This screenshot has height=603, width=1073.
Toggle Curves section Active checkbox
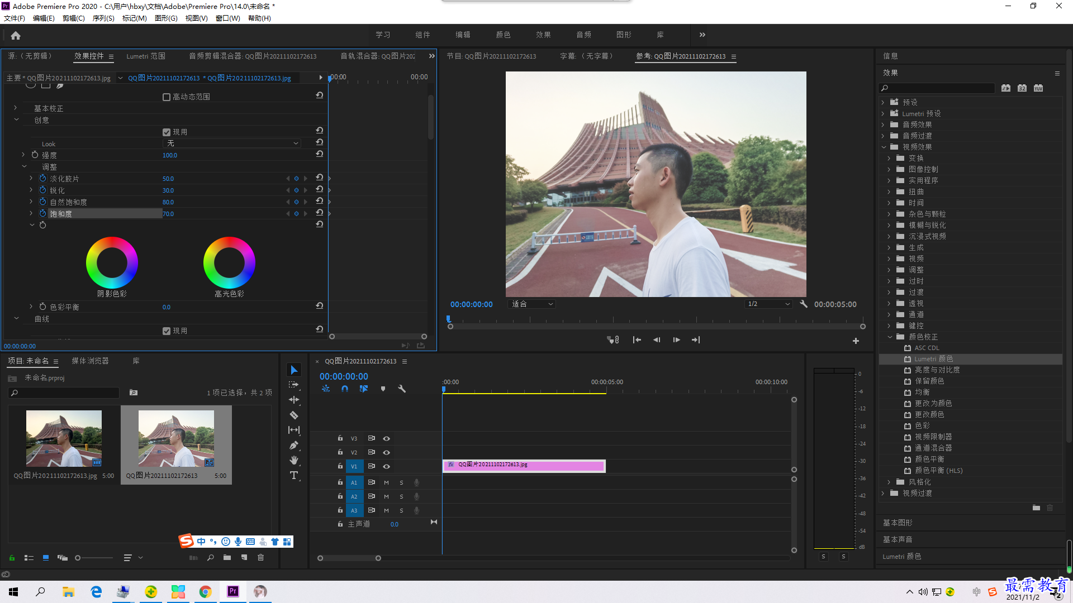click(x=167, y=331)
